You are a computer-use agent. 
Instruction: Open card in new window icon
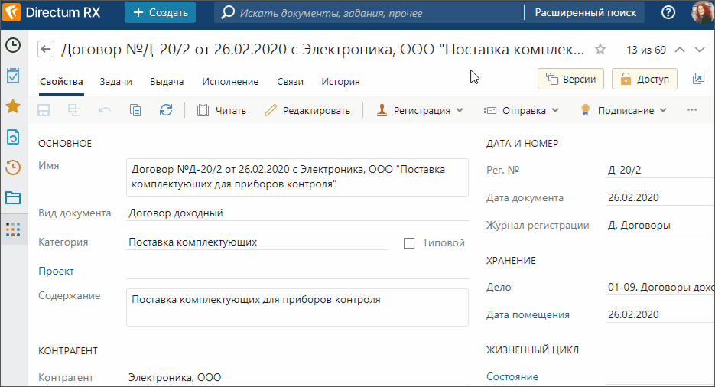tap(698, 79)
